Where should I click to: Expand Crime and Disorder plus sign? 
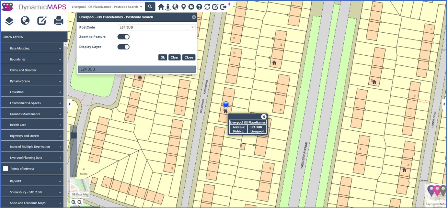[x=60, y=70]
